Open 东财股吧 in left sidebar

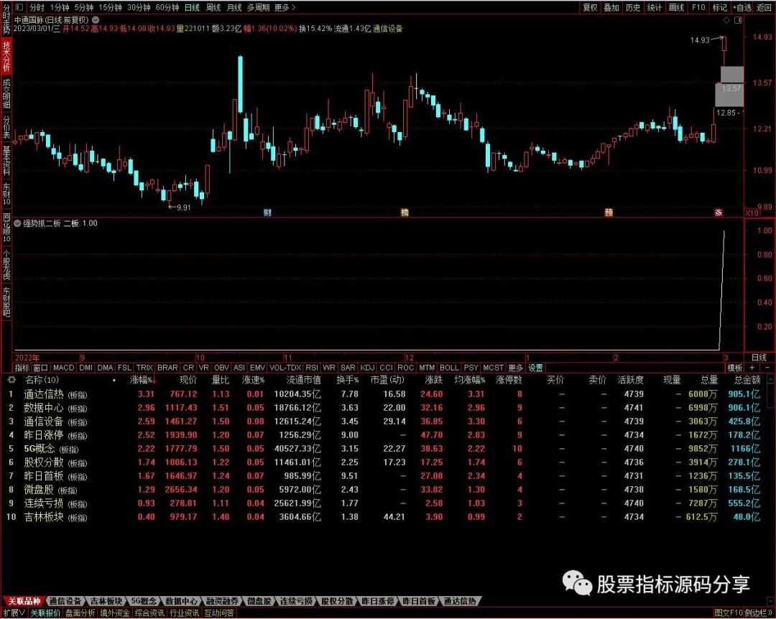[x=6, y=302]
